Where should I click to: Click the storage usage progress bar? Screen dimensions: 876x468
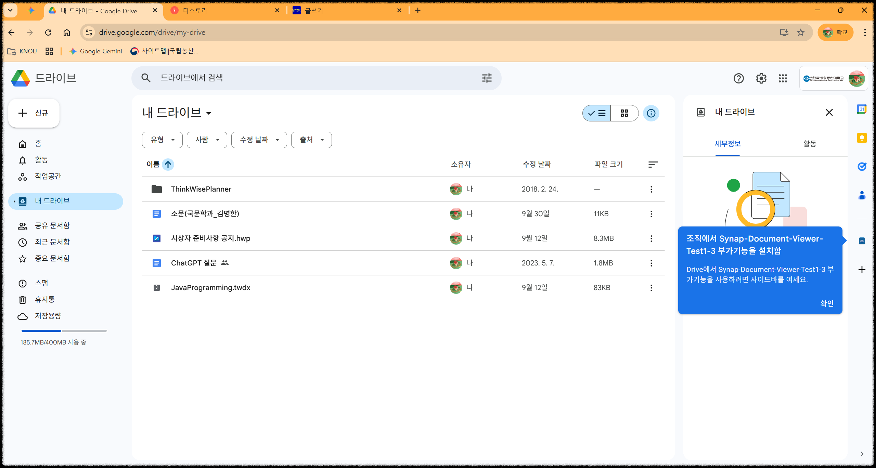point(64,331)
